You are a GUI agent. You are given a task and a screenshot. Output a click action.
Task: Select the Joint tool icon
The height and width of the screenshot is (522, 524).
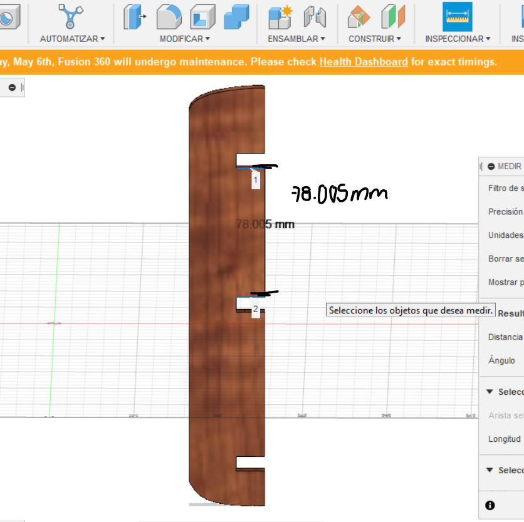[315, 17]
